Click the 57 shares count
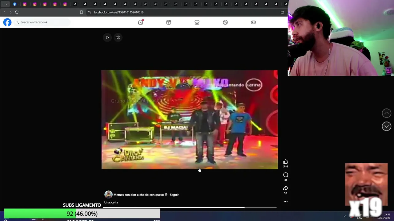 click(x=286, y=193)
